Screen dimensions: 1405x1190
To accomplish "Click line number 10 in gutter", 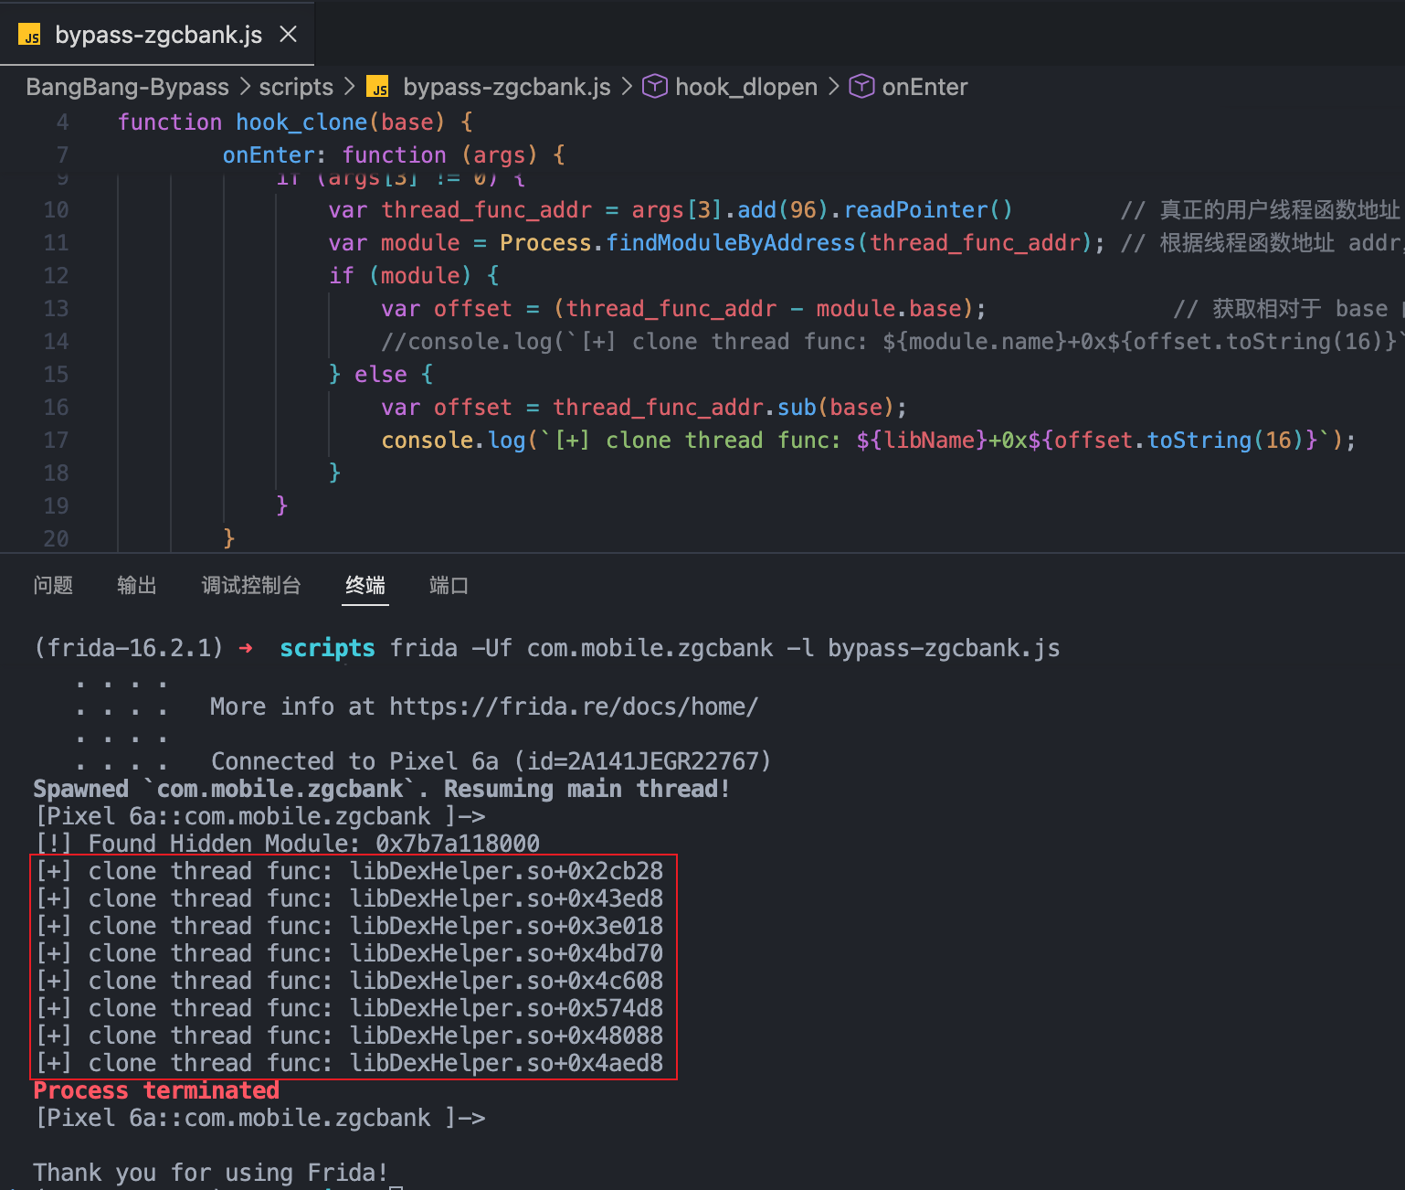I will (56, 210).
